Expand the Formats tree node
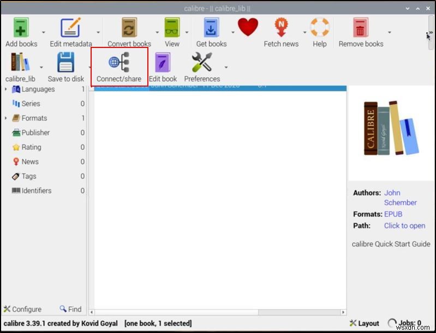The height and width of the screenshot is (333, 436). point(5,118)
